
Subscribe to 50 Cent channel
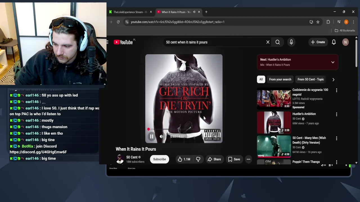159,159
